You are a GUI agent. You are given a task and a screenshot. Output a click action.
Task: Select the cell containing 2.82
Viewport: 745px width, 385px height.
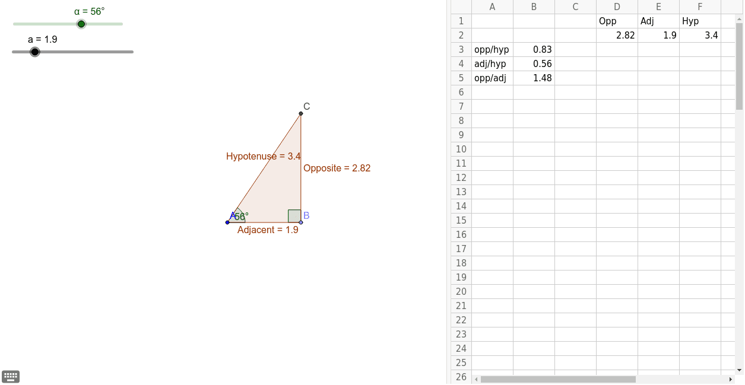(617, 36)
